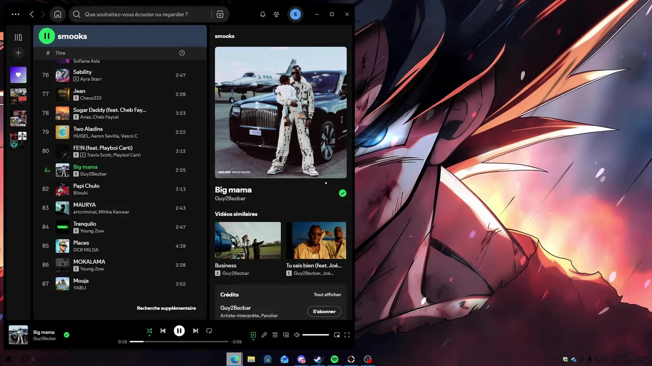The image size is (652, 366).
Task: Mute the volume speaker icon
Action: 297,335
